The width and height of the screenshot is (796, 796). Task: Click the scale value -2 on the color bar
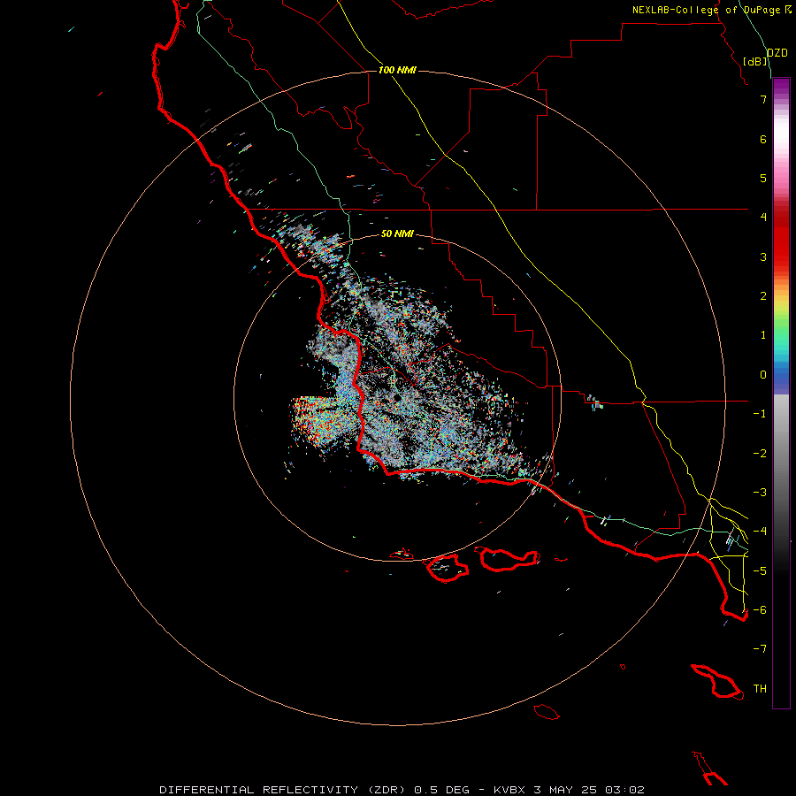click(760, 454)
